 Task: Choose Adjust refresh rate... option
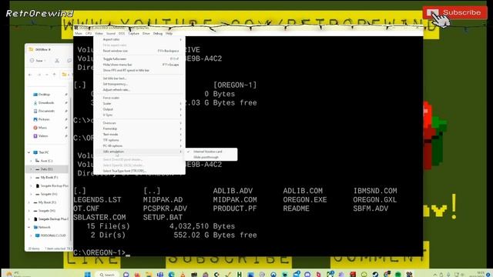pyautogui.click(x=139, y=90)
